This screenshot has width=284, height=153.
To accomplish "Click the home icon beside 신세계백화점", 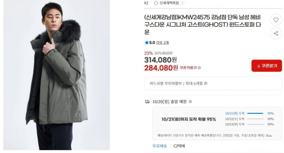I will [156, 3].
